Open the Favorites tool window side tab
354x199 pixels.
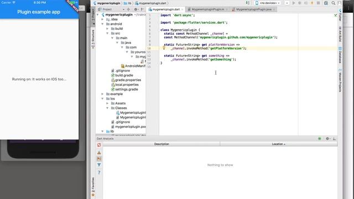tap(93, 187)
